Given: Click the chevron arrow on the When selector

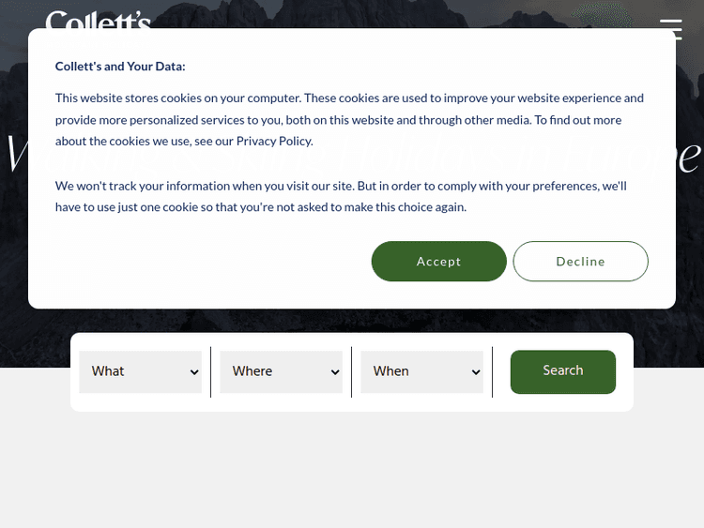Looking at the screenshot, I should coord(476,372).
